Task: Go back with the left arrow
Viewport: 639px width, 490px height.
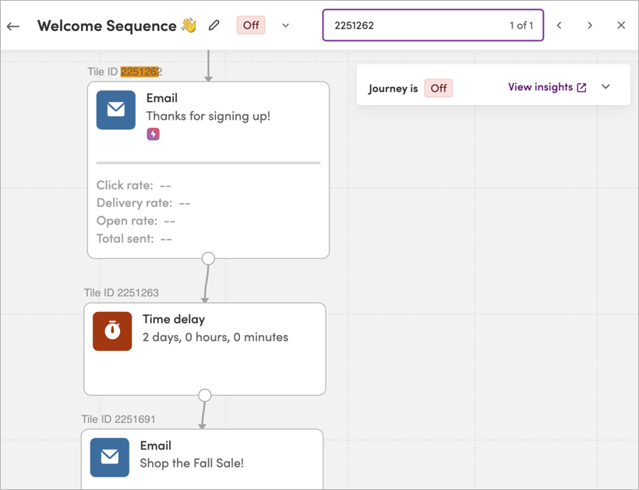Action: tap(13, 26)
